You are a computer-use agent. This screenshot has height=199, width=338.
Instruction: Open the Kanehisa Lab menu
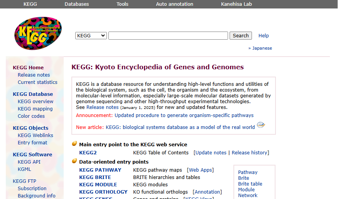click(237, 4)
